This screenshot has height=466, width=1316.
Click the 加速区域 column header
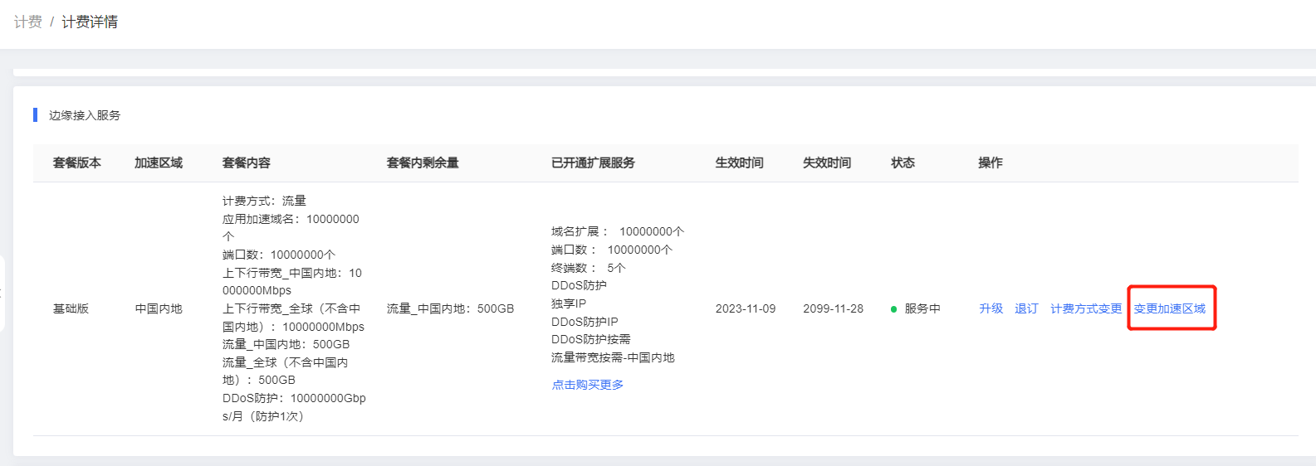click(x=159, y=163)
